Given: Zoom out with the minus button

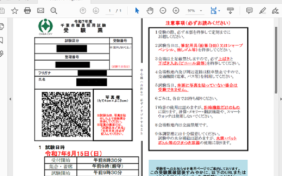Looking at the screenshot, I should (x=163, y=11).
